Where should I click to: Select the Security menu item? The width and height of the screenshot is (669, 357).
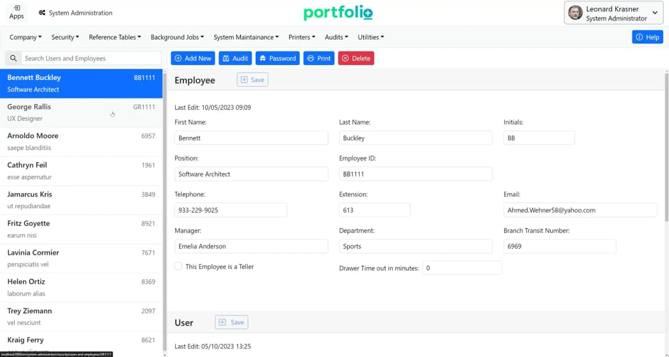64,37
